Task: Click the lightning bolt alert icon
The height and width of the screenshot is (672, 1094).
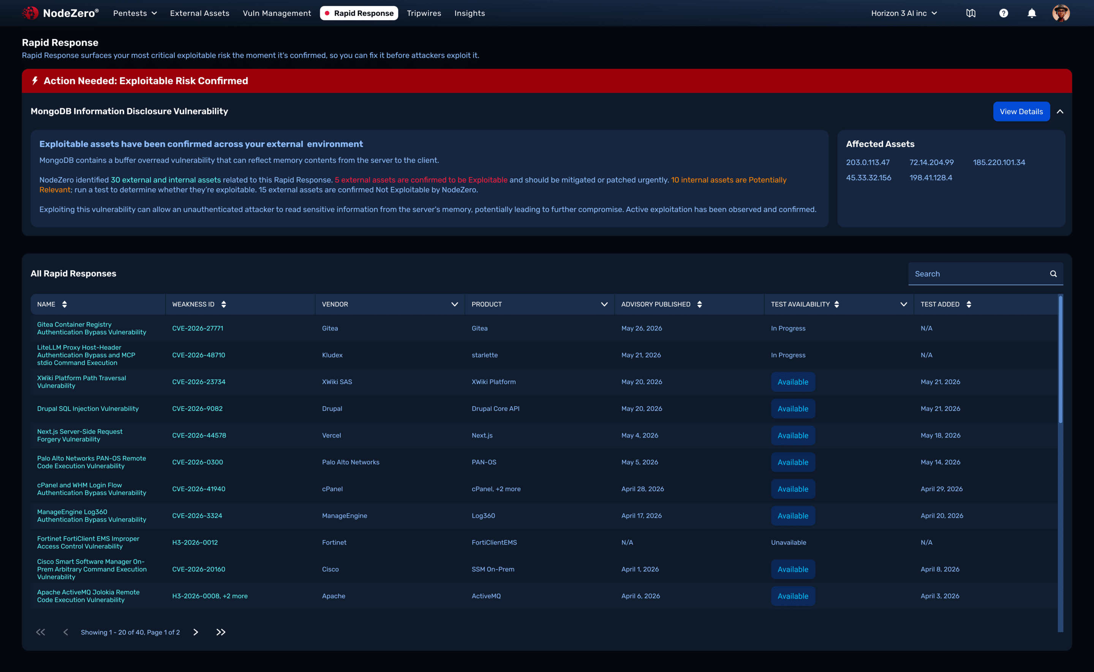Action: coord(35,80)
